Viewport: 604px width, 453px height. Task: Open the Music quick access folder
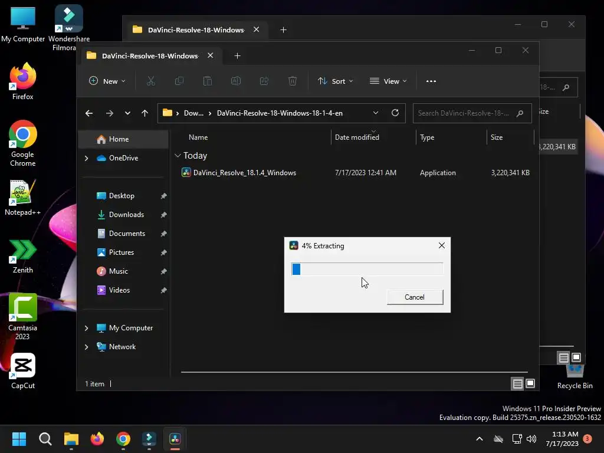pos(118,271)
